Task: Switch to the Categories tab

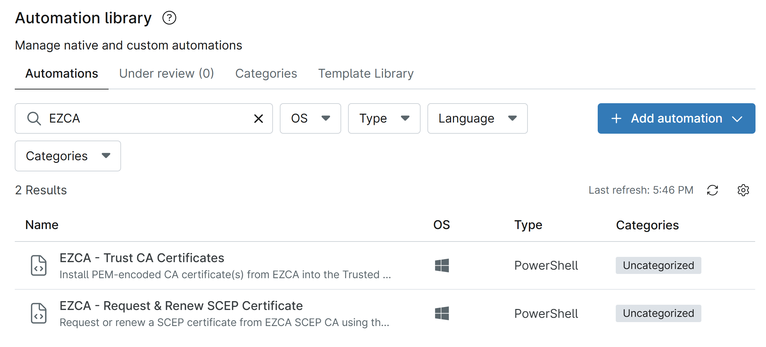Action: 266,73
